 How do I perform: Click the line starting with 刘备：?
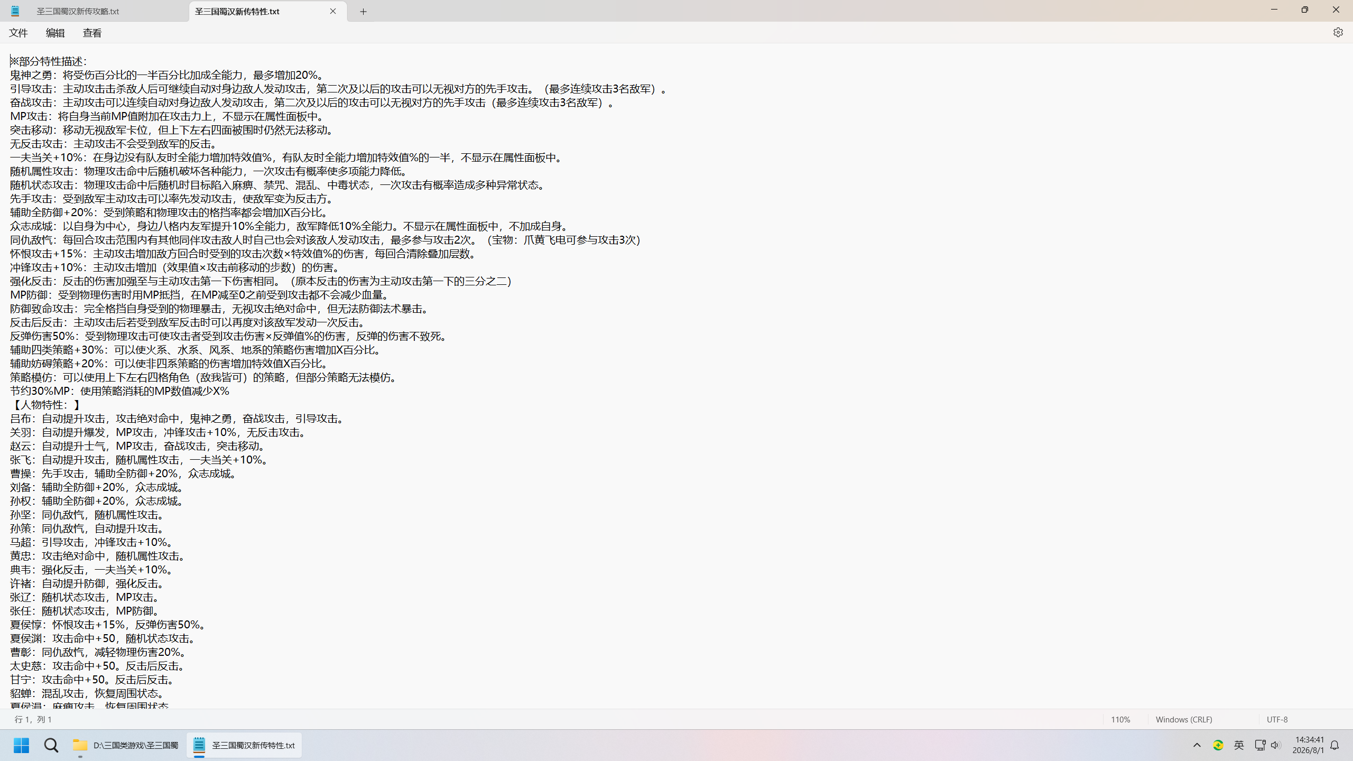point(98,487)
